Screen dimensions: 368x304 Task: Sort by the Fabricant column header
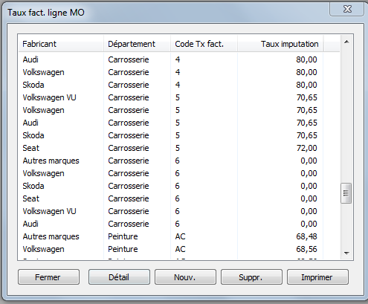click(61, 44)
